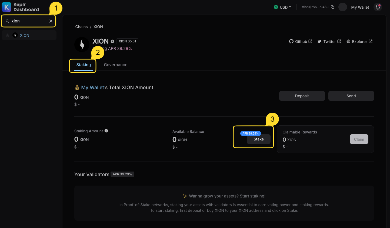
Task: Click the Deposit button
Action: pos(302,96)
